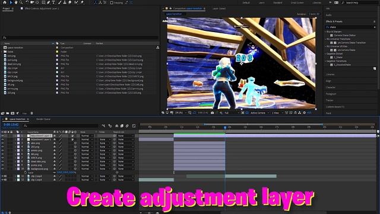Screen dimensions: 380x214
Task: Enable the Snapping checkbox
Action: tap(112, 2)
